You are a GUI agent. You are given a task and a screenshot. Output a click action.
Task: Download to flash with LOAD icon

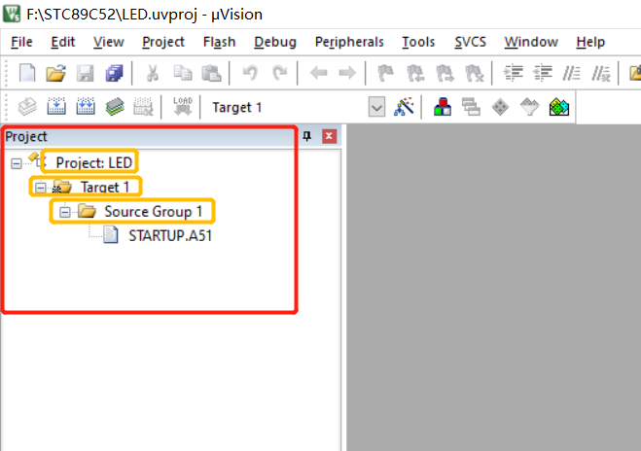click(x=182, y=107)
